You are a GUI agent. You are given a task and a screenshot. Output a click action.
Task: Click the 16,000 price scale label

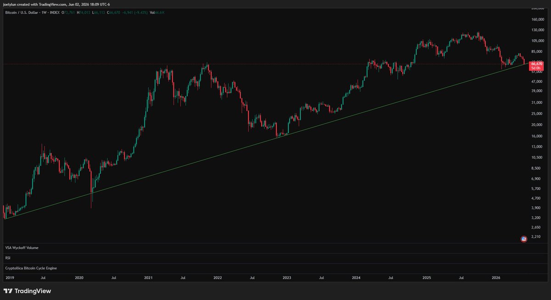coord(536,136)
